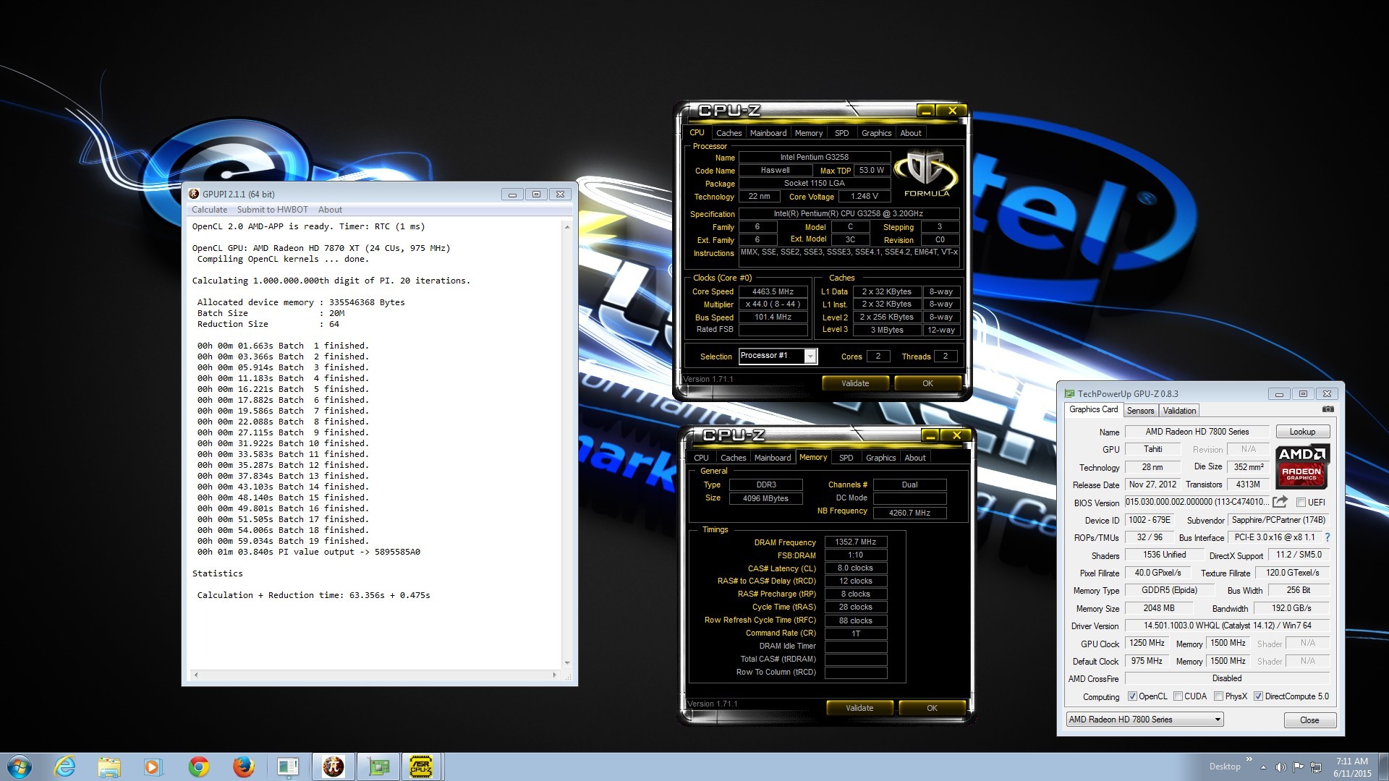Open the AMD Radeon HD 7800 Series dropdown
Viewport: 1389px width, 781px height.
point(1145,720)
